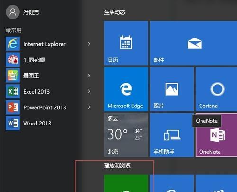237x192 pixels.
Task: Launch PowerPoint 2013 icon
Action: tap(13, 107)
